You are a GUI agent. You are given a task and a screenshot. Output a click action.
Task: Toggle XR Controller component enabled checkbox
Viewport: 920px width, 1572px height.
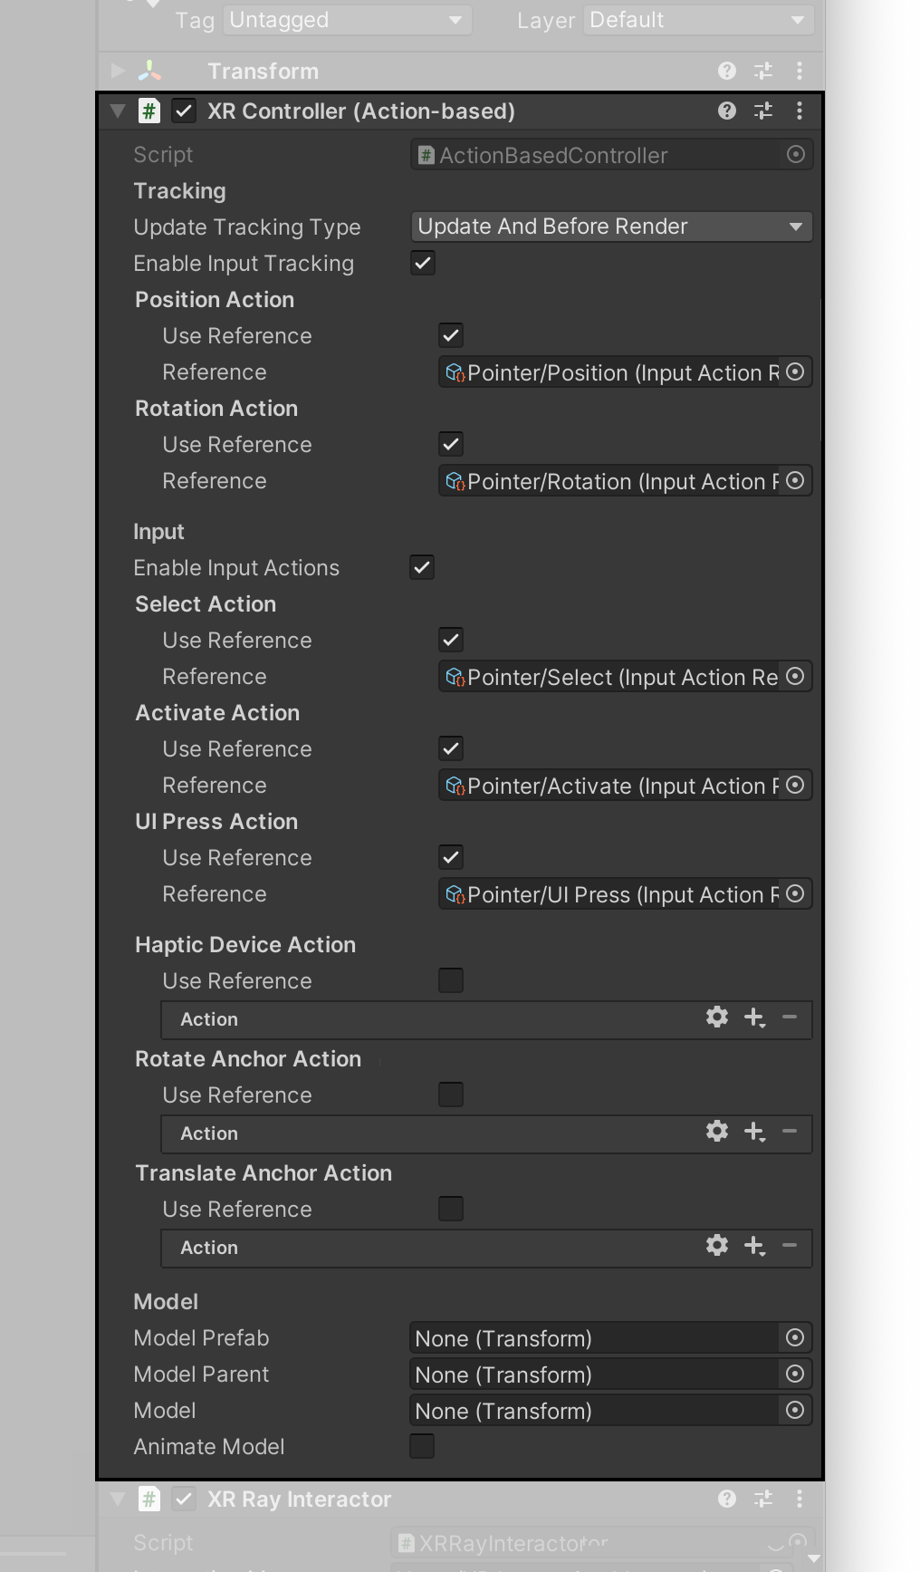tap(184, 111)
